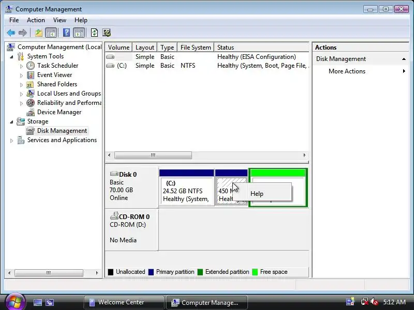The height and width of the screenshot is (310, 414).
Task: Sort by the Volume column header
Action: click(119, 48)
